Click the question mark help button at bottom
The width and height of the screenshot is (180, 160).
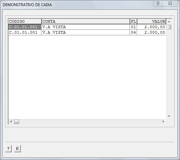(8, 149)
